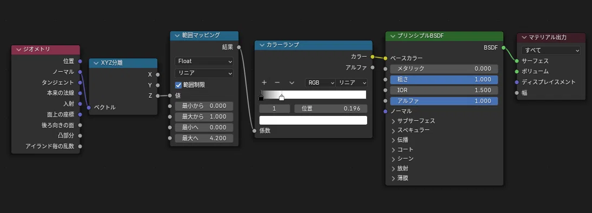
Task: Collapse the 範囲マッピング node chevron
Action: [177, 36]
